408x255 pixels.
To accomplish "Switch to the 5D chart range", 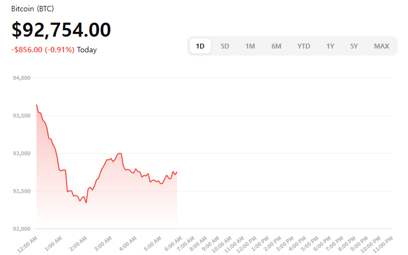I will [x=225, y=46].
